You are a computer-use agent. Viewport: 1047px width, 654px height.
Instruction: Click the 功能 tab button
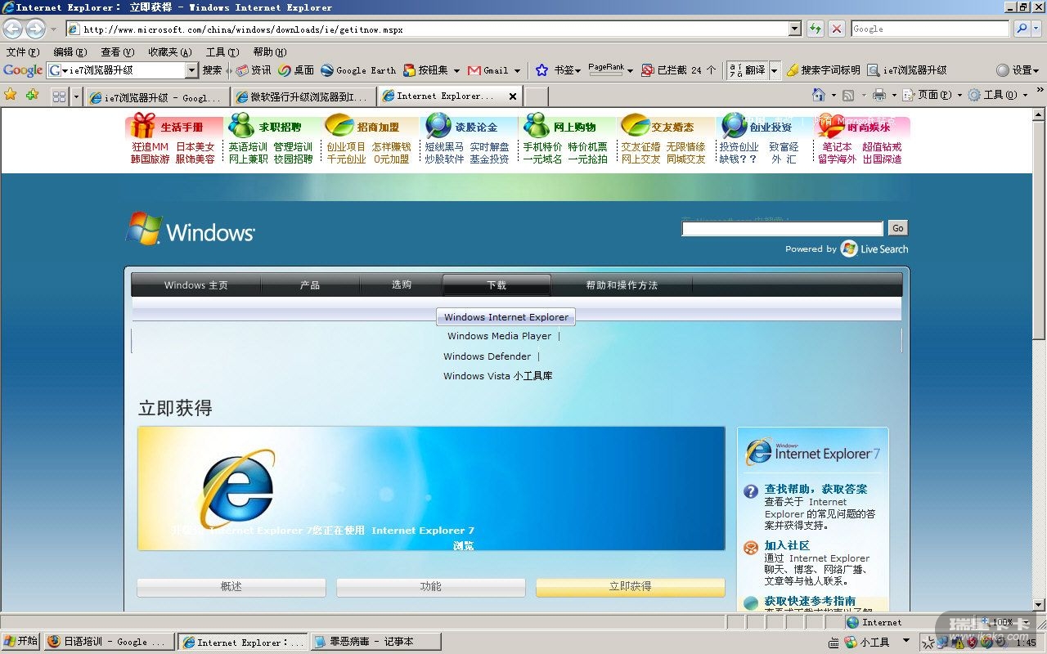pyautogui.click(x=431, y=587)
